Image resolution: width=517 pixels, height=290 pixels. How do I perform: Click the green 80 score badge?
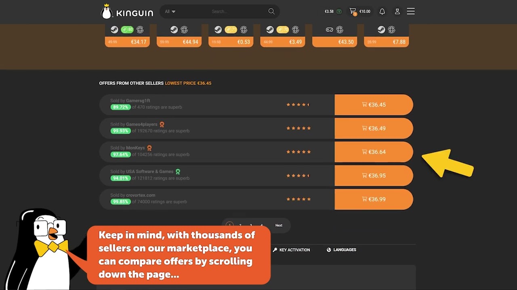click(127, 29)
